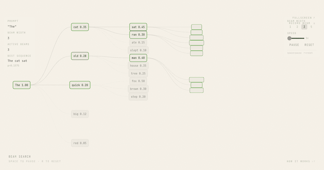Click the pruned "red 0.05" node
324x170 pixels.
point(80,143)
